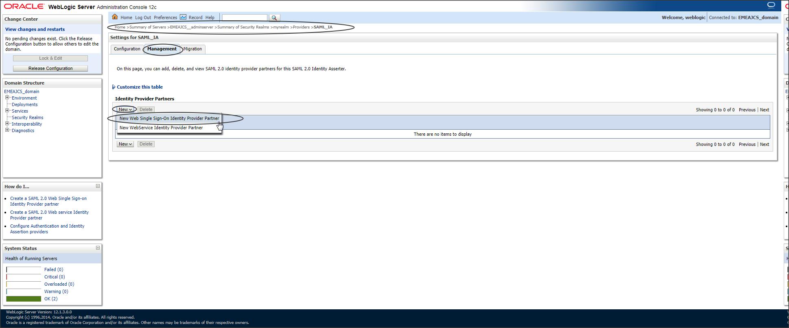Open Security Realms in Domain Structure
This screenshot has width=789, height=328.
coord(27,117)
